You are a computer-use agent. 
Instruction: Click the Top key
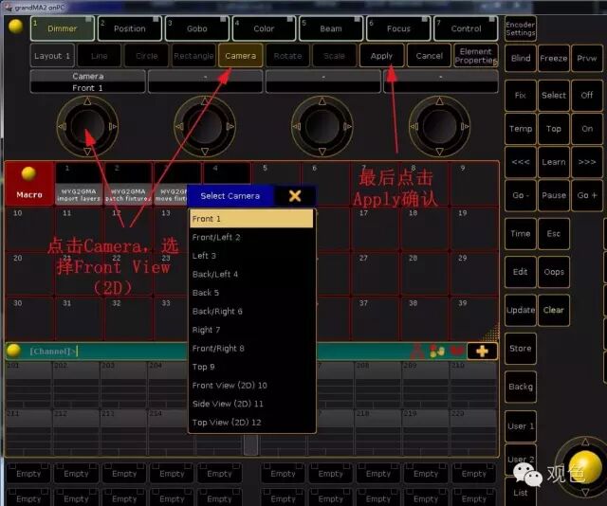(554, 129)
